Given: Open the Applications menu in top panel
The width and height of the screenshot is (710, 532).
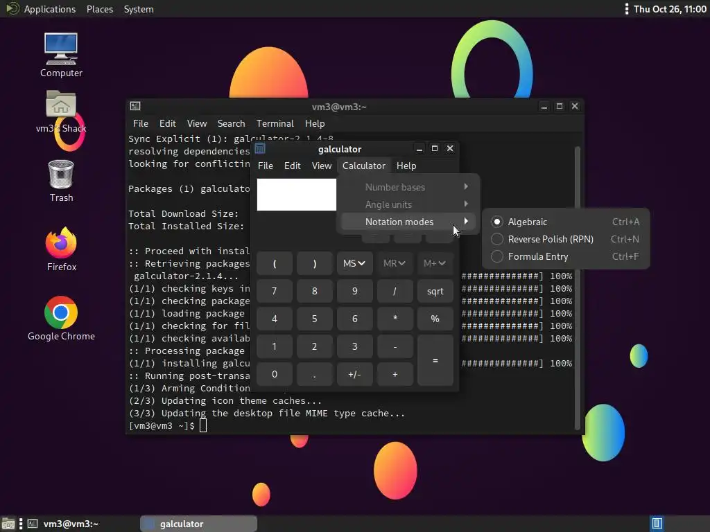Looking at the screenshot, I should pos(50,9).
